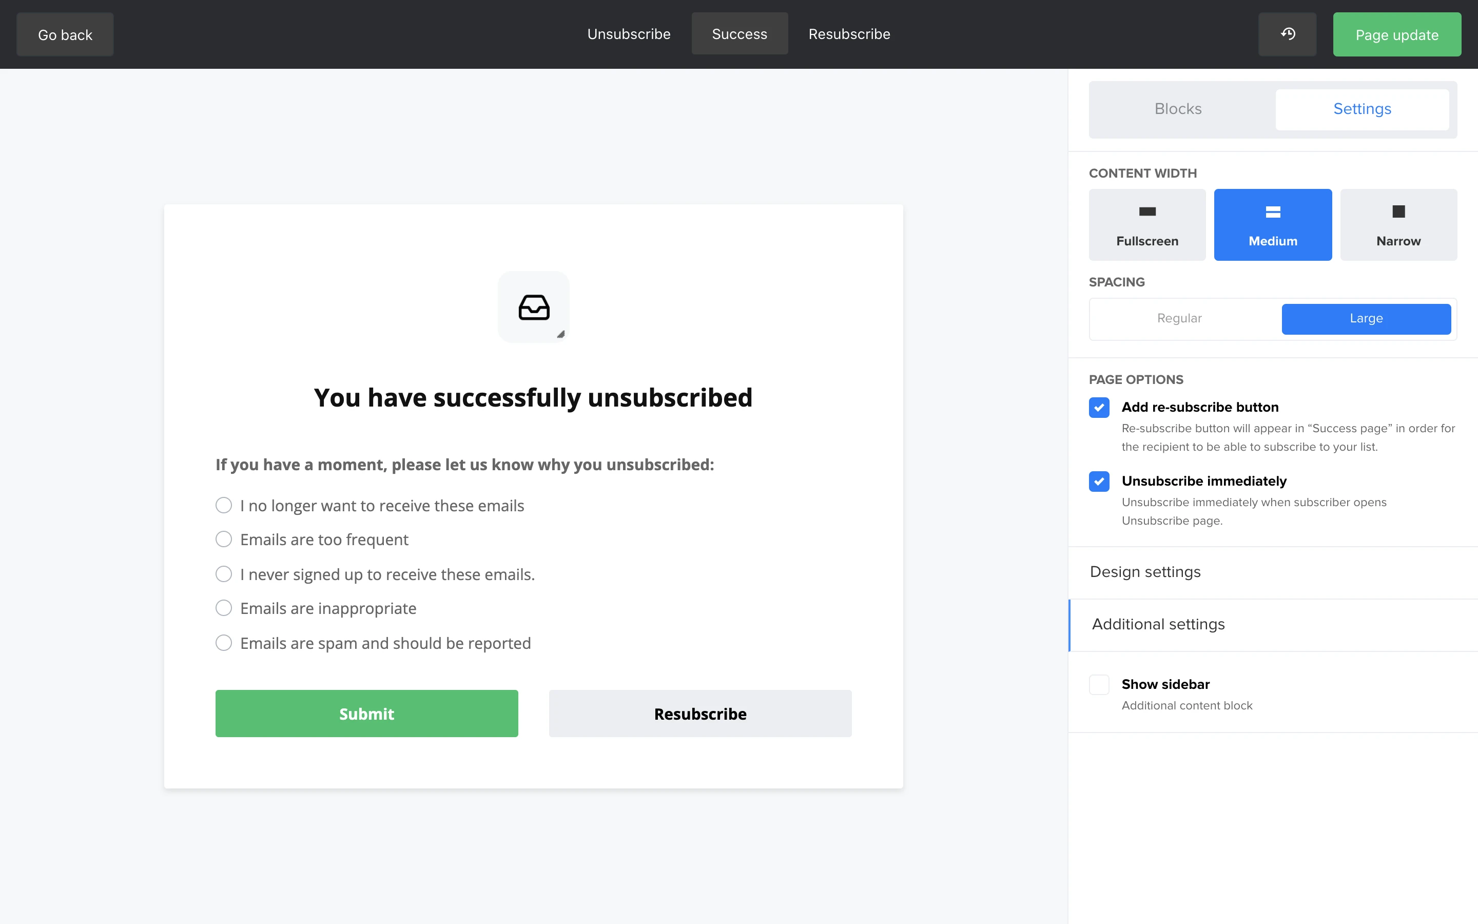Click the icon resize handle corner
This screenshot has height=924, width=1478.
[x=560, y=334]
